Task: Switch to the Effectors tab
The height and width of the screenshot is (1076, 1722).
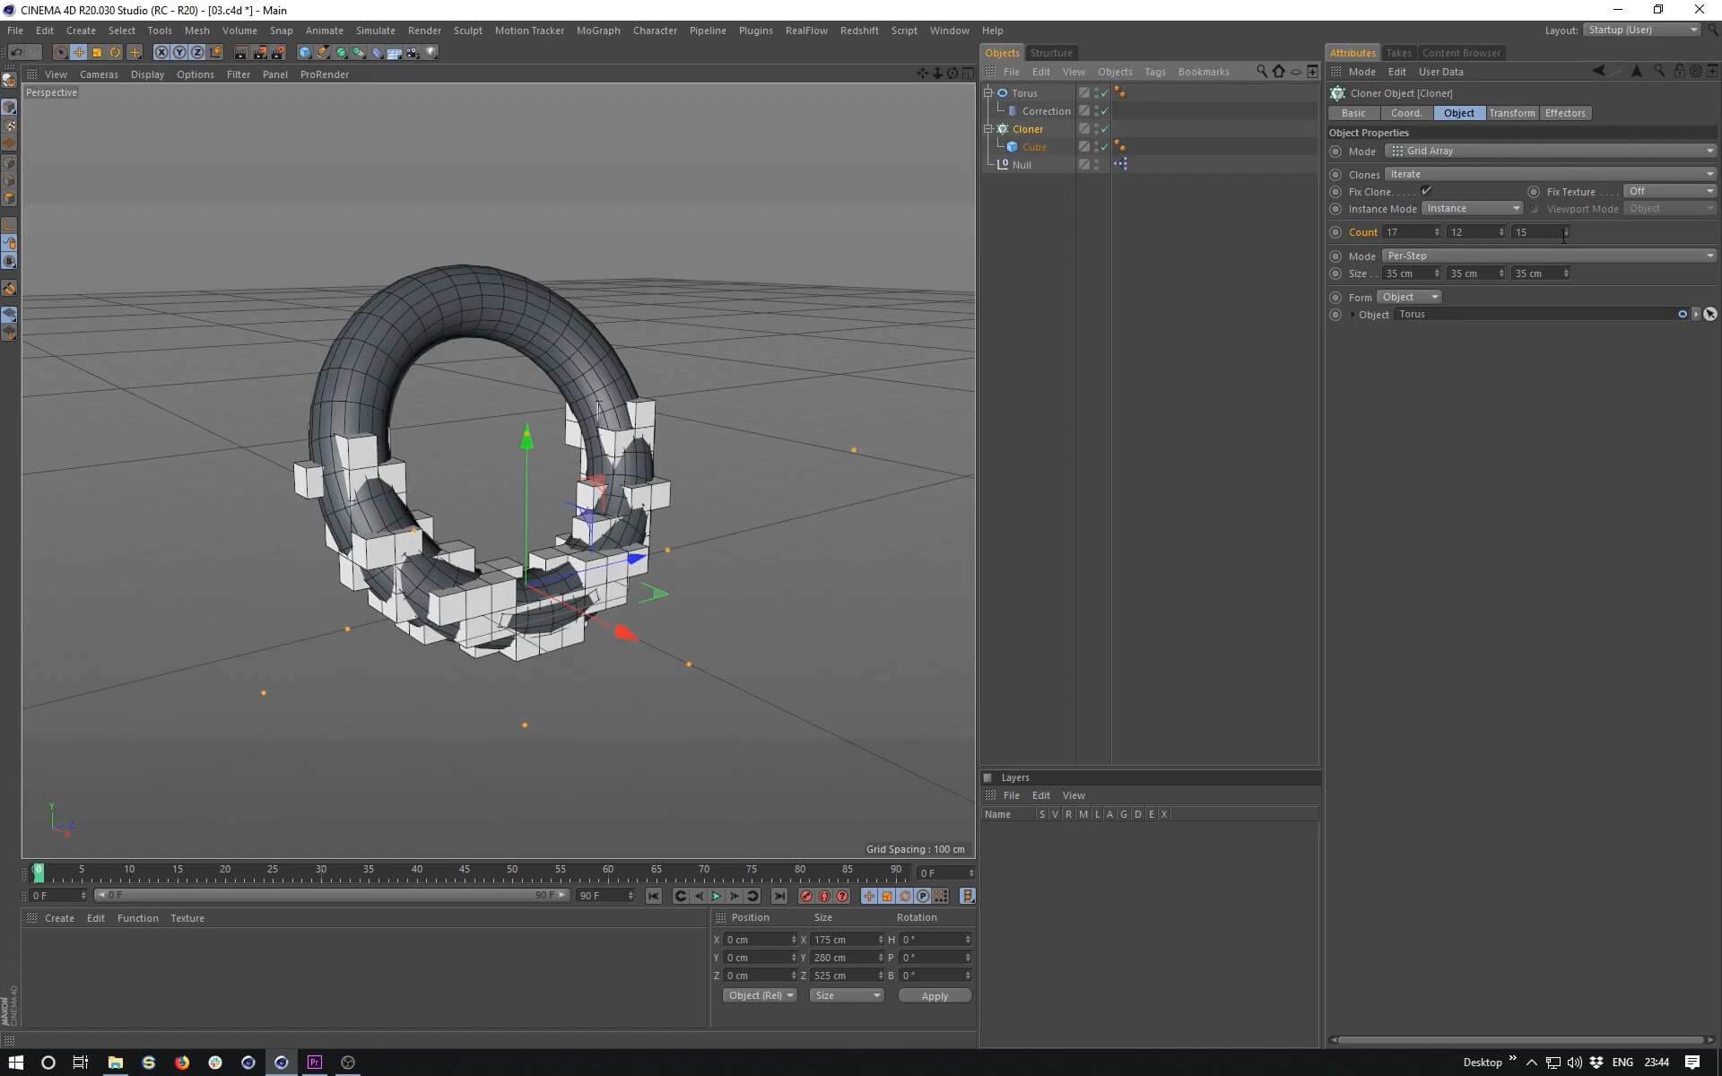Action: (x=1564, y=113)
